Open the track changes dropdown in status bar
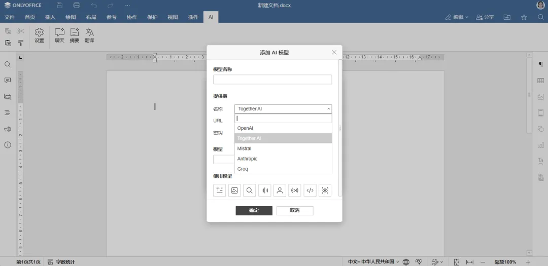This screenshot has width=548, height=266. pyautogui.click(x=437, y=261)
